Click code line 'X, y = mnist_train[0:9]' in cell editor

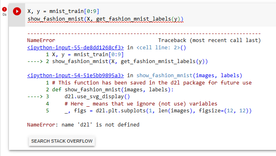(x=63, y=11)
